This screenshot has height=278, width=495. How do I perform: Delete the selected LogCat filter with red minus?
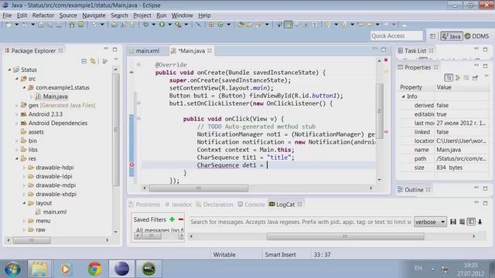[181, 219]
